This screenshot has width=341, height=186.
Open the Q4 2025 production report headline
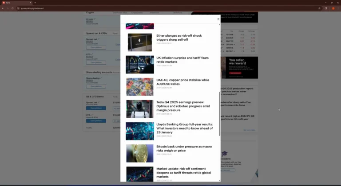point(237,91)
